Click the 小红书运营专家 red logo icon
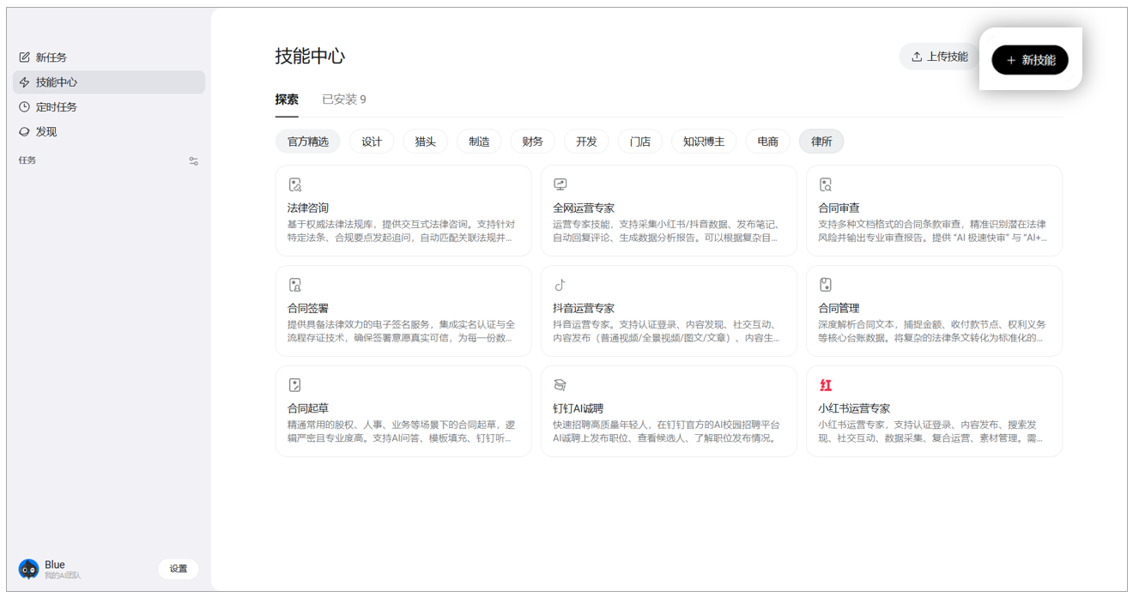This screenshot has height=597, width=1133. coord(826,385)
